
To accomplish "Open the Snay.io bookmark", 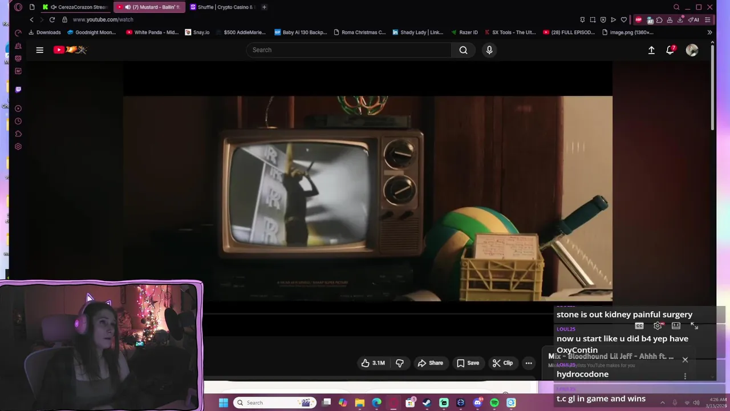I will point(197,33).
